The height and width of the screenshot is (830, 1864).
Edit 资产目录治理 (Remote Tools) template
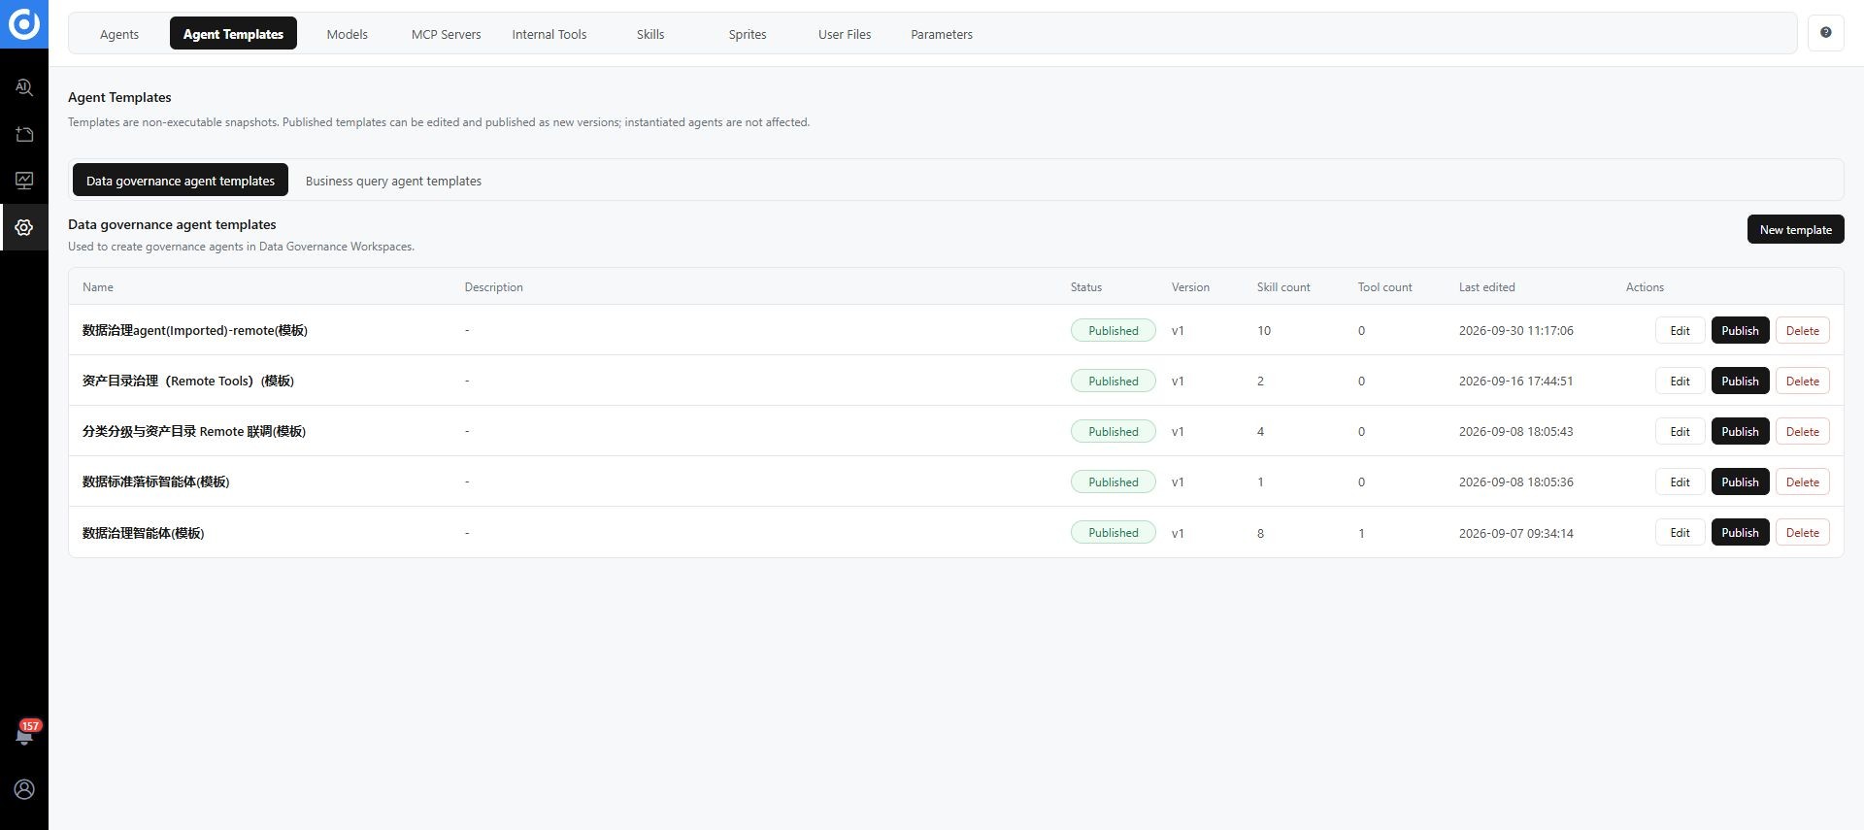pos(1680,381)
